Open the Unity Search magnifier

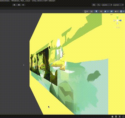pos(98,5)
